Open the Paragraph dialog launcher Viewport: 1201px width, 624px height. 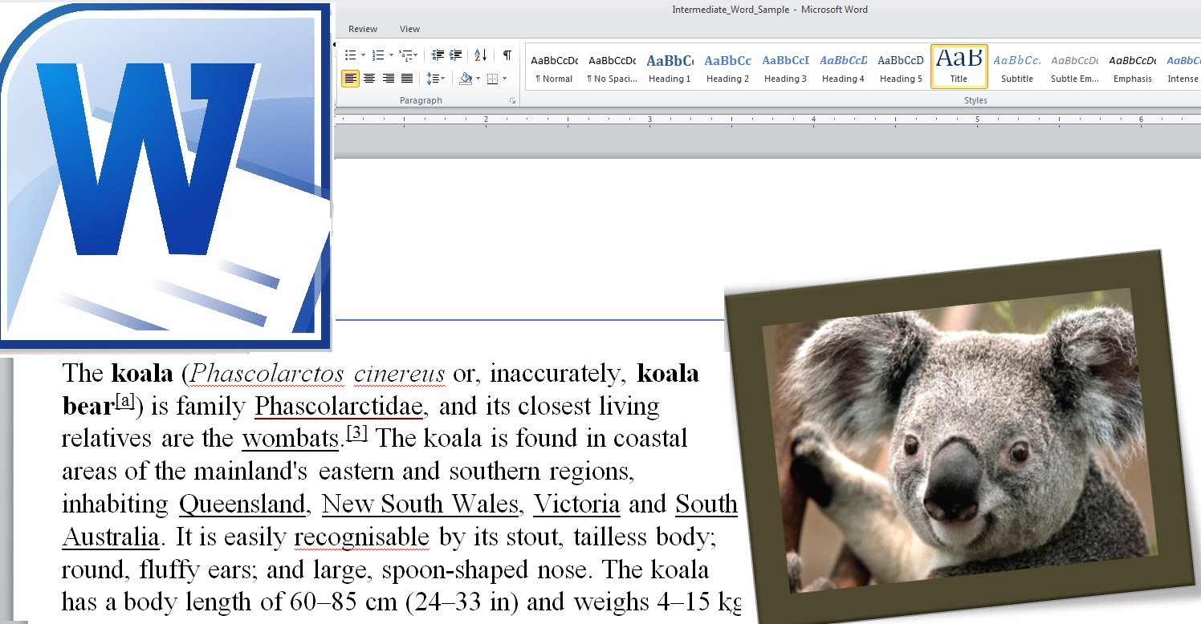(x=512, y=101)
